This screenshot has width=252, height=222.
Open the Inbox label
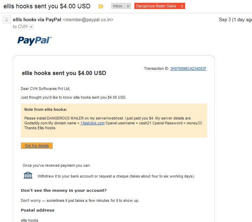(118, 6)
